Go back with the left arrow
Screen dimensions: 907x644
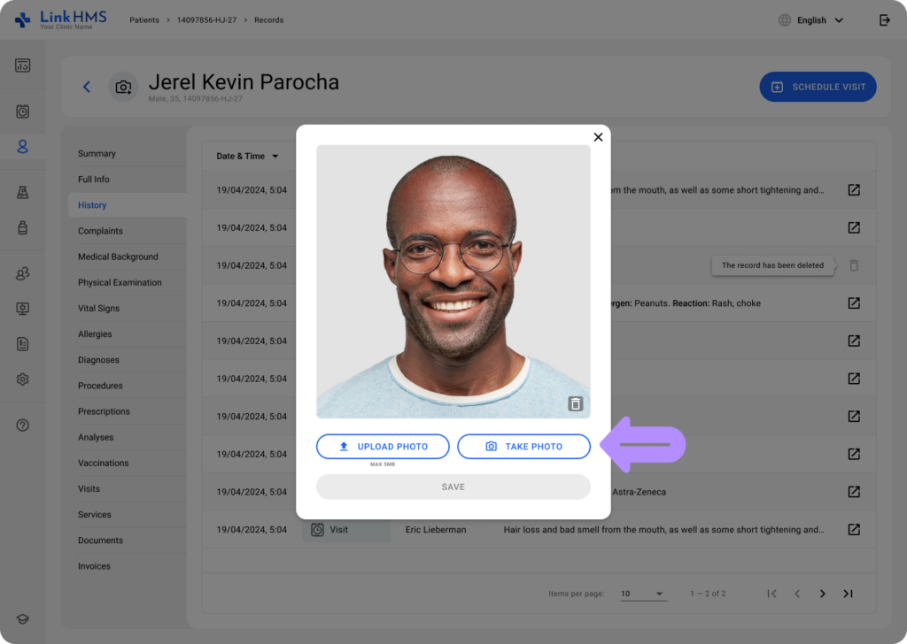click(87, 87)
